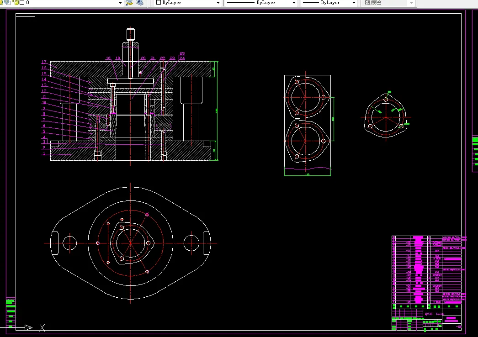Select part label 25 above the die
The height and width of the screenshot is (337, 478).
(x=182, y=53)
